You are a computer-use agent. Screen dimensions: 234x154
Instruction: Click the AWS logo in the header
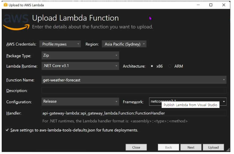click(x=17, y=22)
